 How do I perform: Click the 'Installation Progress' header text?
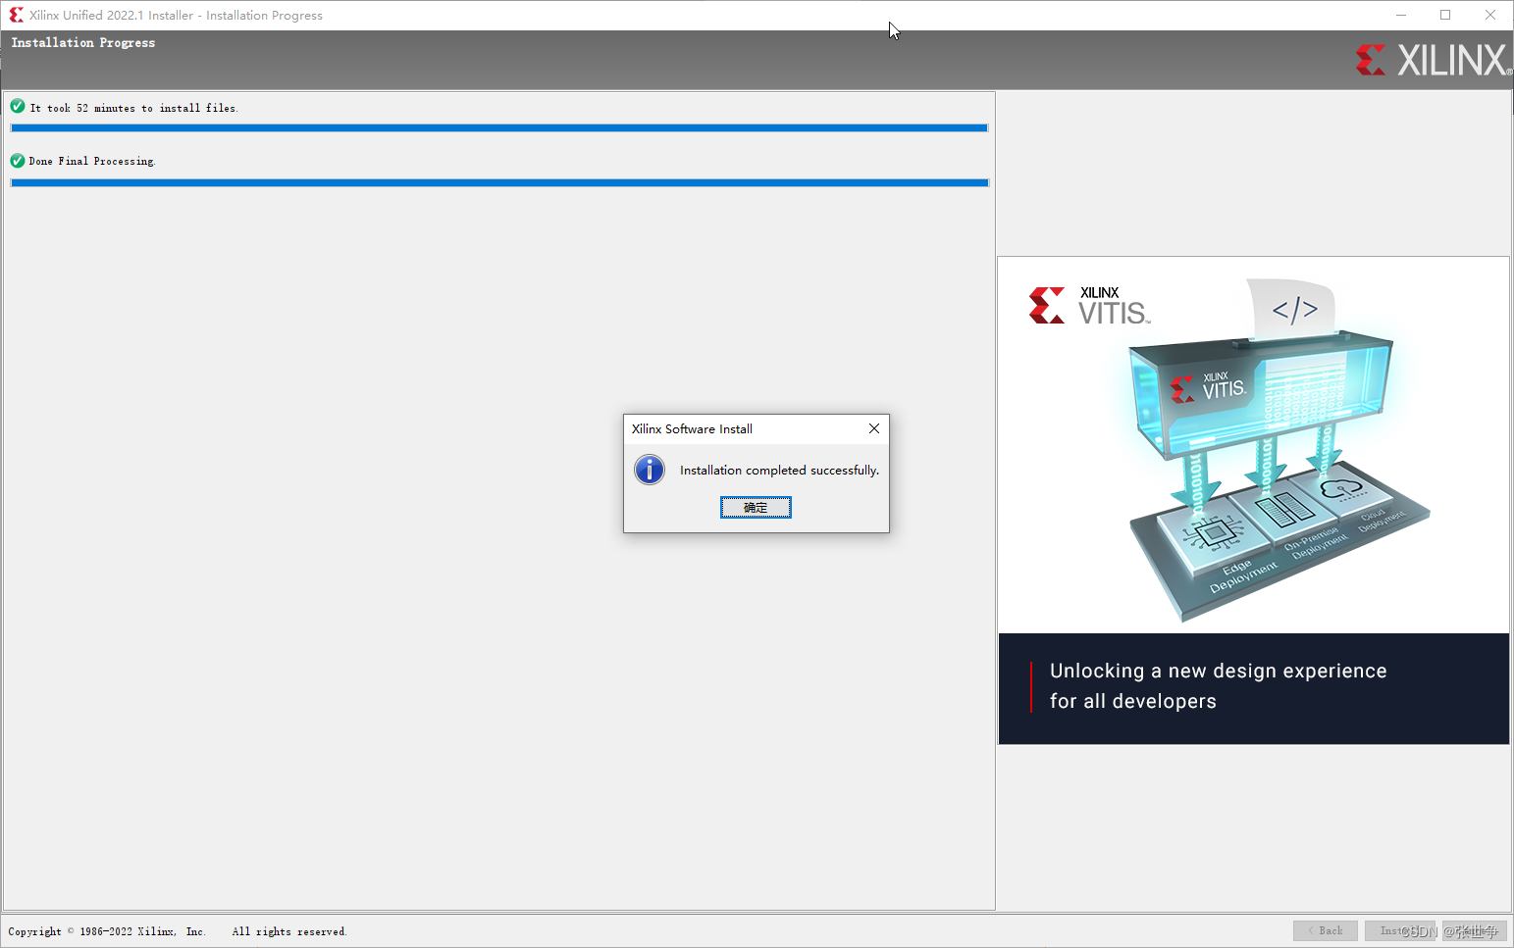[x=83, y=43]
